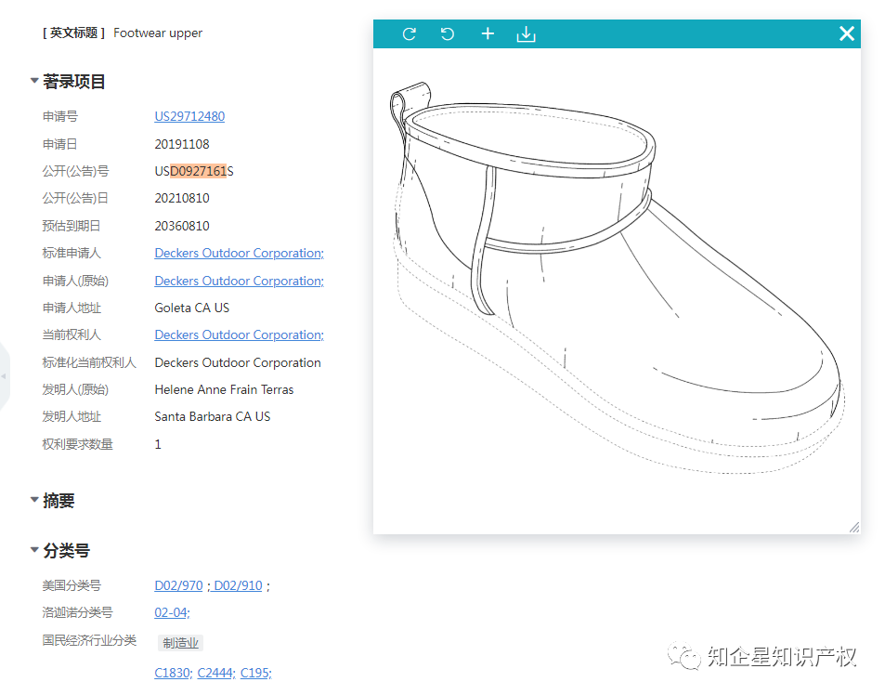Open industry code C195 link
Viewport: 885px width, 695px height.
click(256, 673)
